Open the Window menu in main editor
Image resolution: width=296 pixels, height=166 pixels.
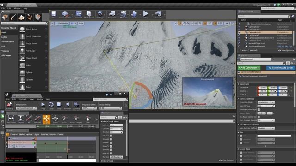click(x=17, y=8)
